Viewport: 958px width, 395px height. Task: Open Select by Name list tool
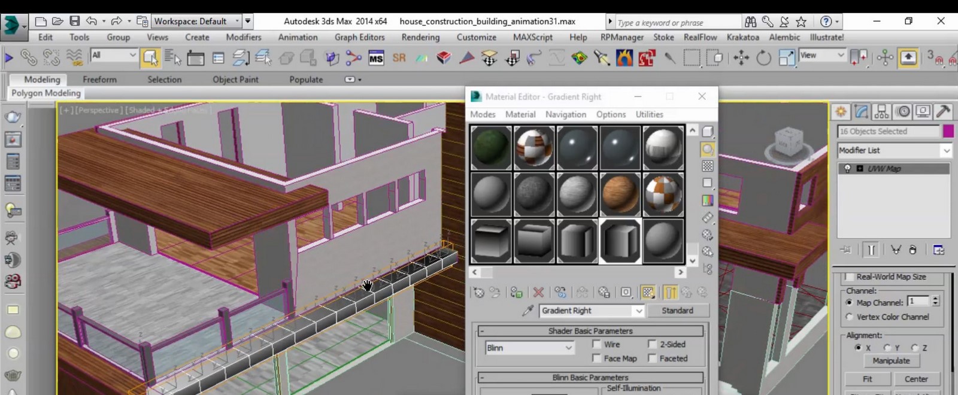point(172,57)
